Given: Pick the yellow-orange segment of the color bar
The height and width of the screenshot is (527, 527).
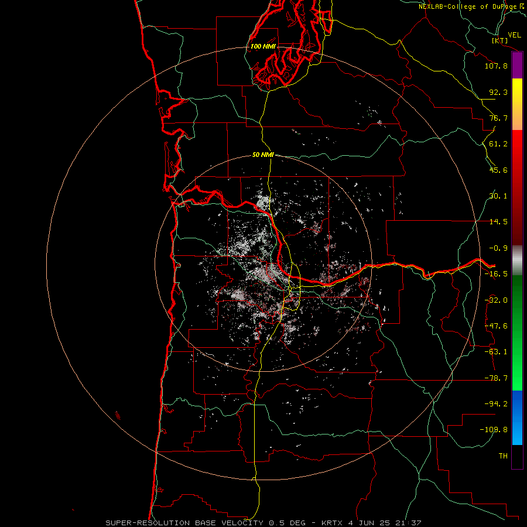Looking at the screenshot, I should (x=517, y=104).
